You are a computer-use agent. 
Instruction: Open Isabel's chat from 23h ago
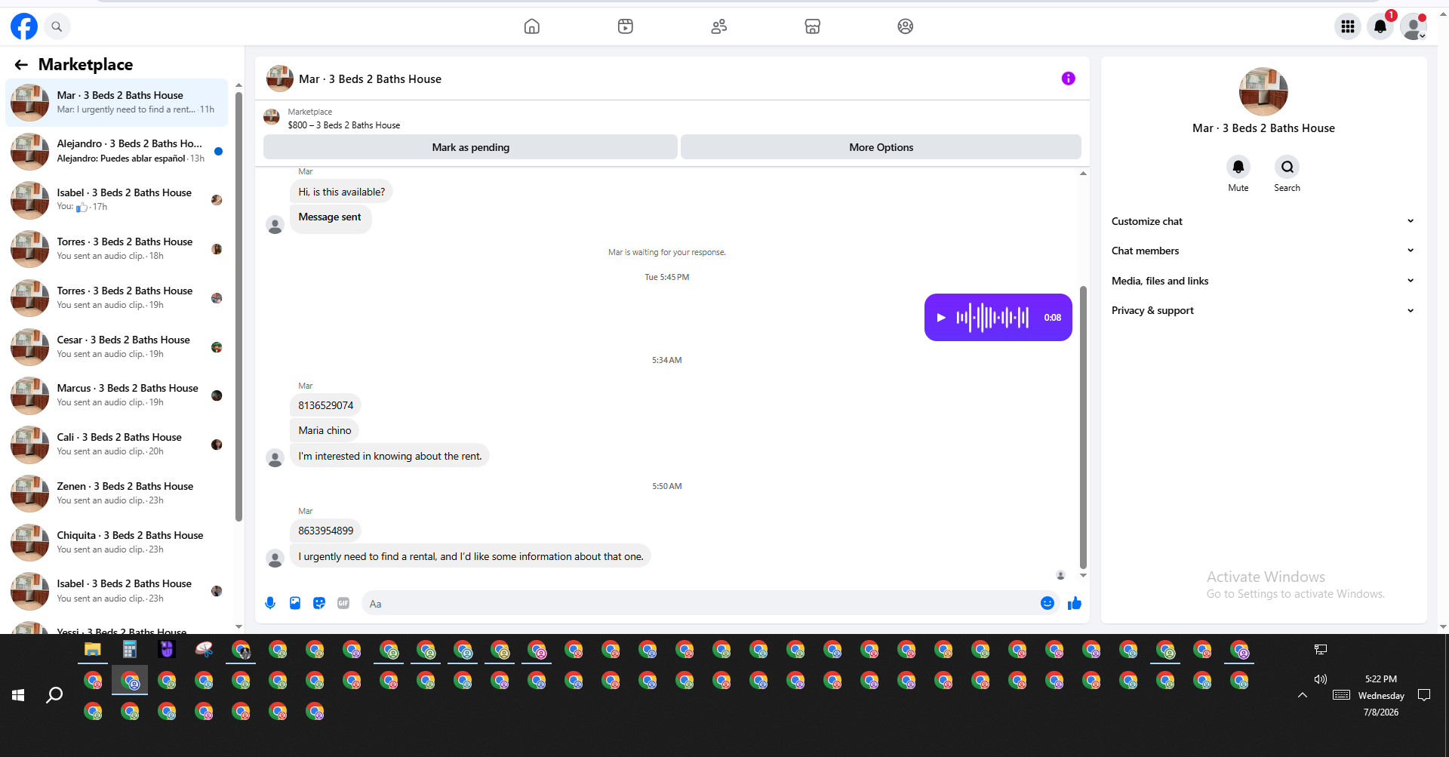point(117,591)
